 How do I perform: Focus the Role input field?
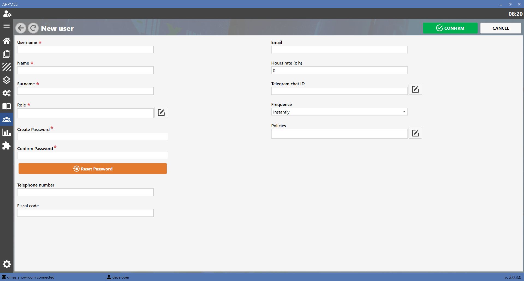coord(85,113)
